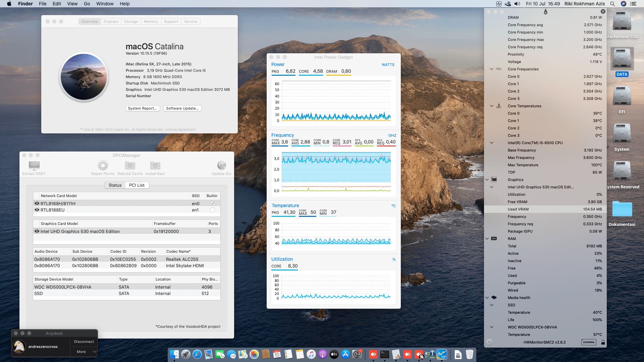Open HWMonitorSMC2 settings gear icon
The height and width of the screenshot is (362, 644).
(489, 342)
